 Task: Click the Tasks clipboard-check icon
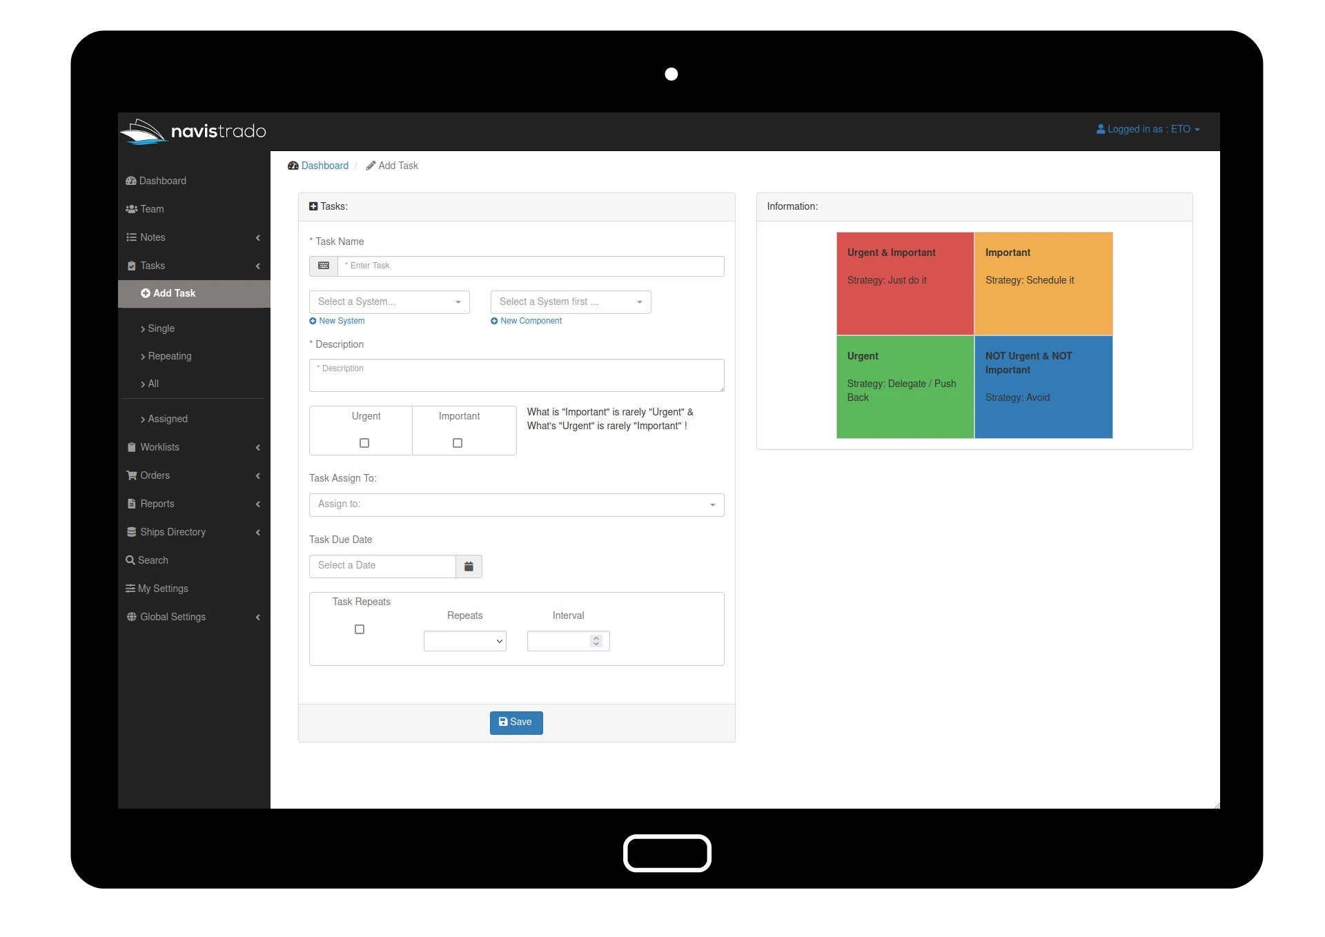(131, 266)
